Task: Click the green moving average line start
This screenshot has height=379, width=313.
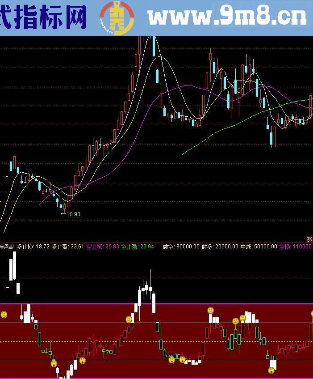Action: [x=183, y=154]
